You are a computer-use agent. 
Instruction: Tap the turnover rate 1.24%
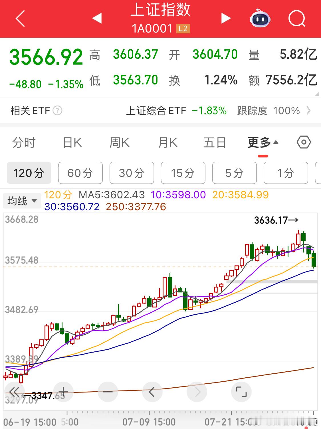pos(221,80)
